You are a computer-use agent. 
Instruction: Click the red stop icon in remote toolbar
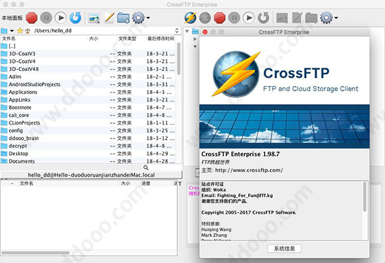tap(220, 18)
